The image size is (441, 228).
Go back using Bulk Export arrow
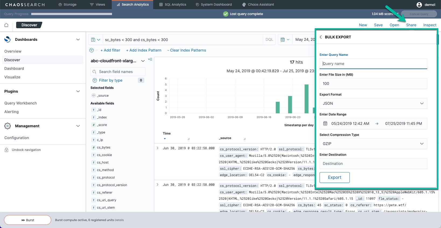click(x=321, y=37)
